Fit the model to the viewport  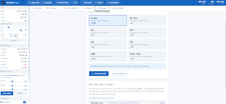tap(75, 3)
